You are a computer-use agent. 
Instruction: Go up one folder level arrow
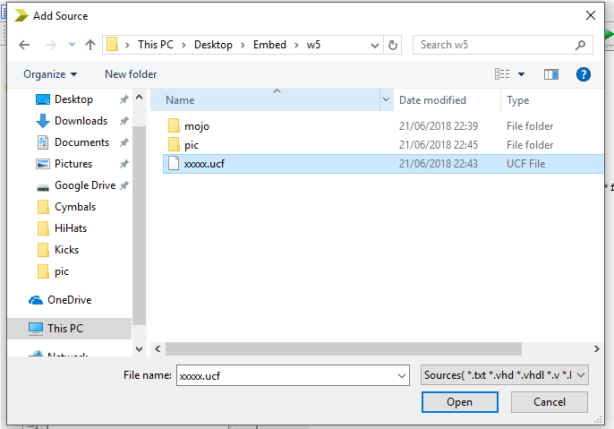(x=90, y=45)
